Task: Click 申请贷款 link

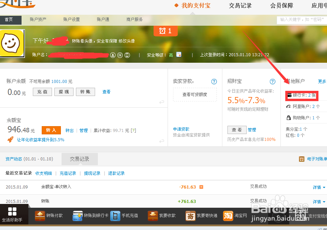Action: 181,129
